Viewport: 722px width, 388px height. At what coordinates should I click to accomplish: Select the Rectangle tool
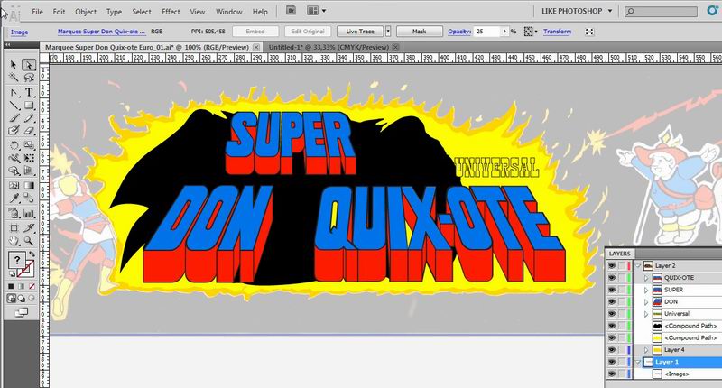(x=29, y=106)
